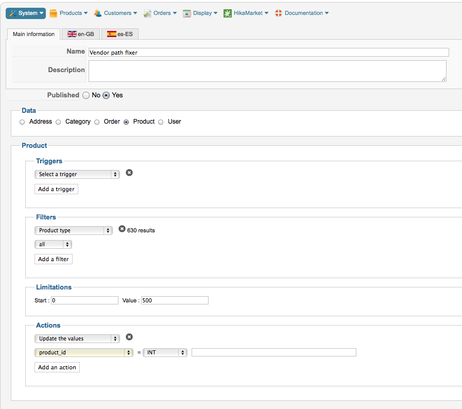Click the Products menu box icon
The image size is (462, 409).
(54, 13)
